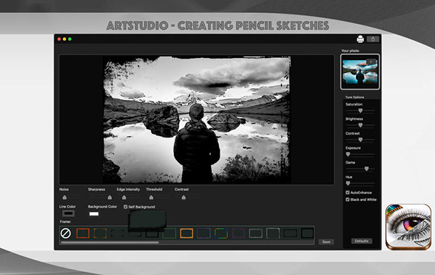Pick the bright orange frame thumbnail
435x275 pixels.
point(186,233)
